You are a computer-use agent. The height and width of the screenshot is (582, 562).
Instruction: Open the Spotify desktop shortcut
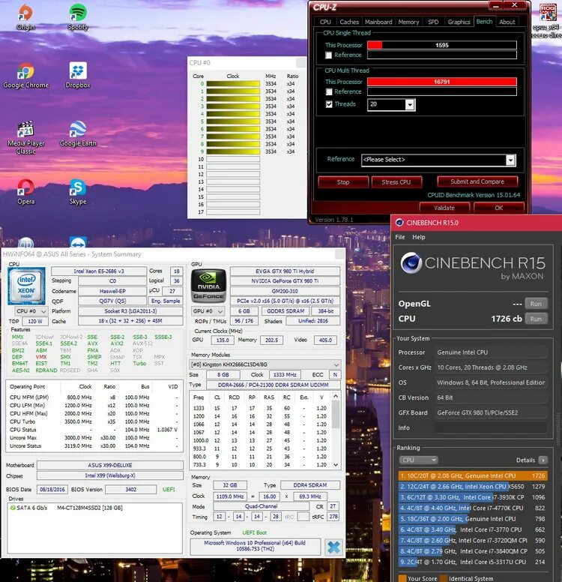pos(78,17)
